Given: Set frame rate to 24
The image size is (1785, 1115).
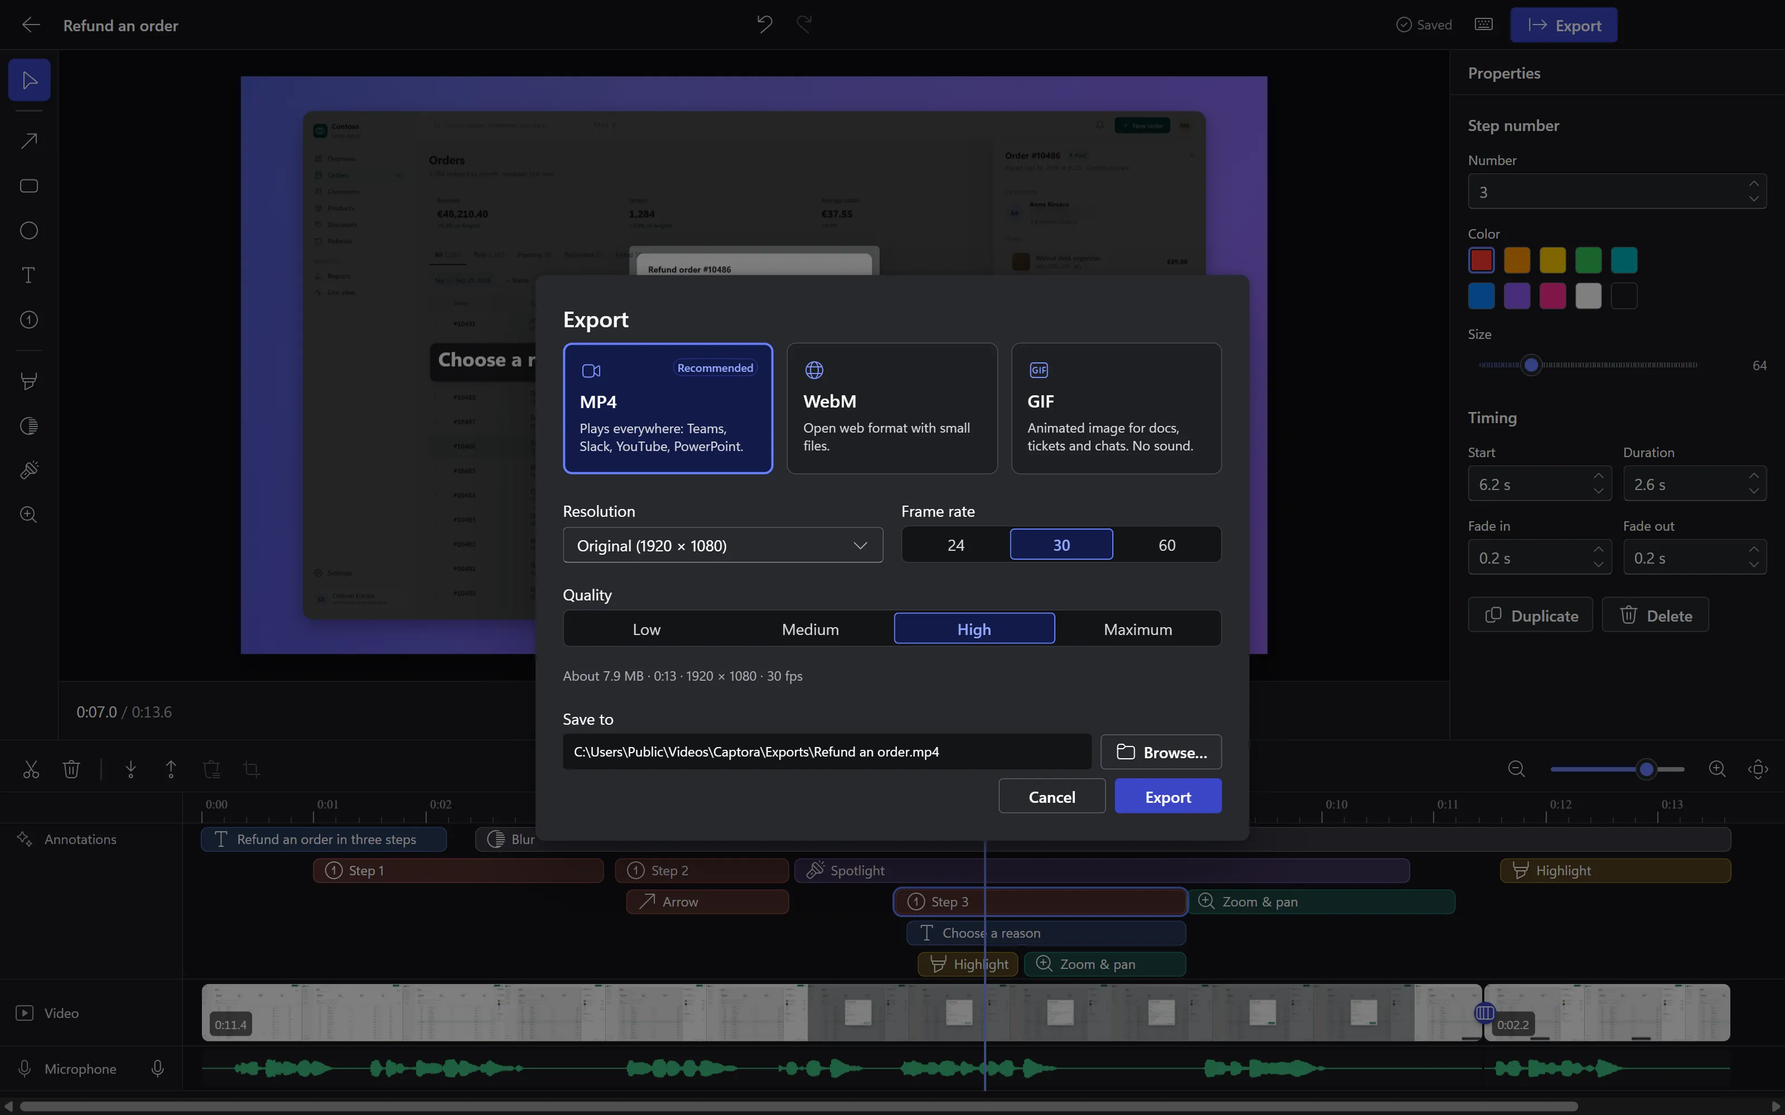Looking at the screenshot, I should click(956, 545).
